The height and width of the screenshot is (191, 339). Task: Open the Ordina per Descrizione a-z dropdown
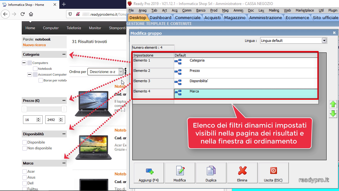pos(105,72)
